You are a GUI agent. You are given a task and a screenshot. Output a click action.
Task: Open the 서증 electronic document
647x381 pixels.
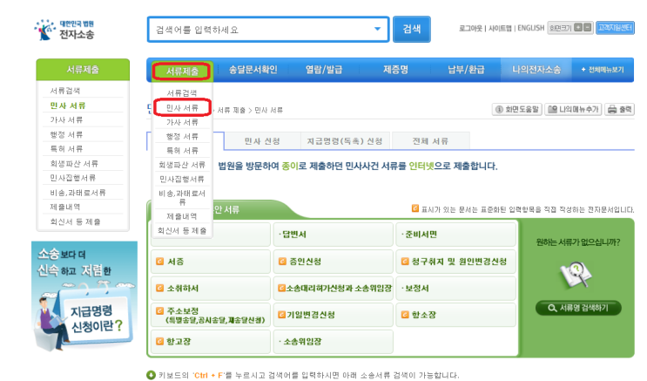211,262
